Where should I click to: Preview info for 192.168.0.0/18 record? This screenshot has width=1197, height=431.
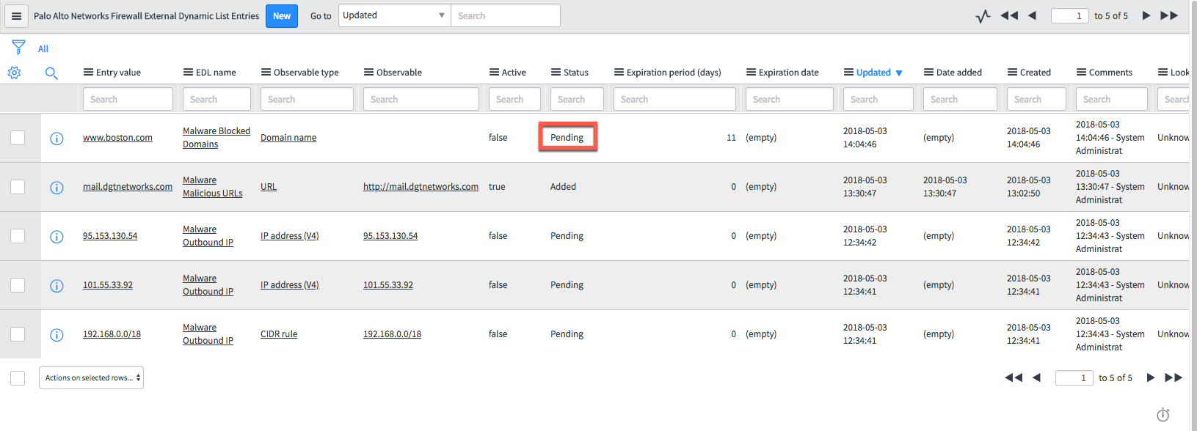(57, 335)
